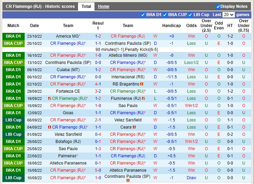This screenshot has width=254, height=184.
Task: Click L outcome in Fortaleza CE row
Action: pos(155,91)
